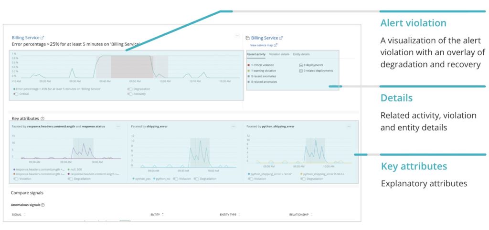
Task: Open ellipsis menu on alert violation chart
Action: pos(237,37)
